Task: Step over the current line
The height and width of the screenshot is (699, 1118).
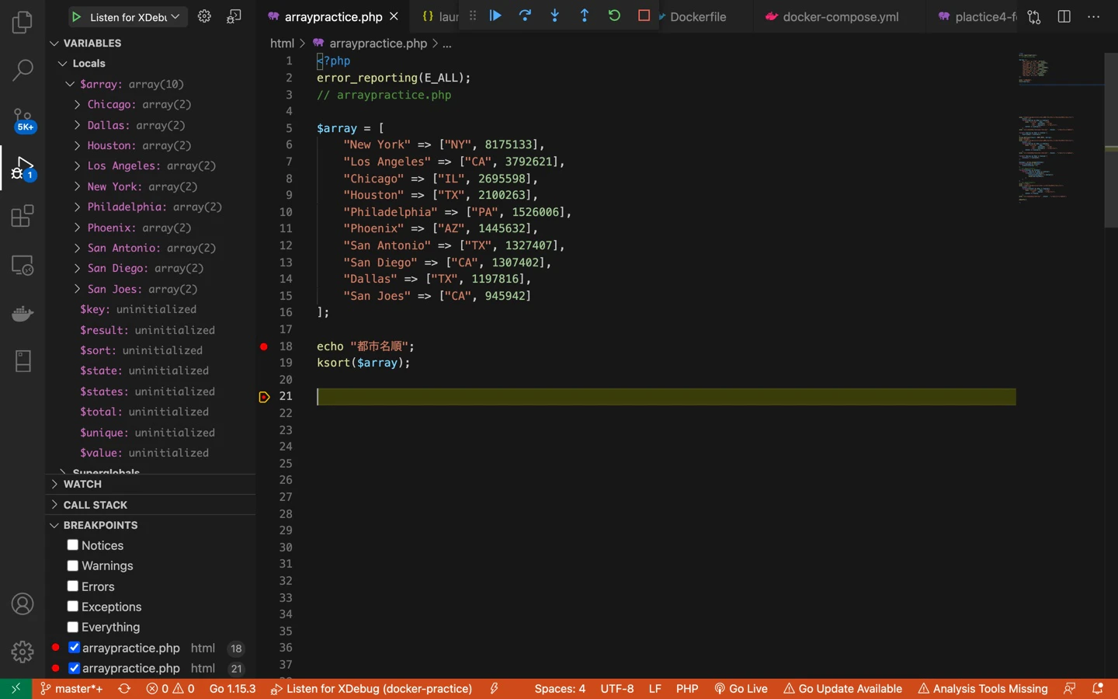Action: point(525,16)
